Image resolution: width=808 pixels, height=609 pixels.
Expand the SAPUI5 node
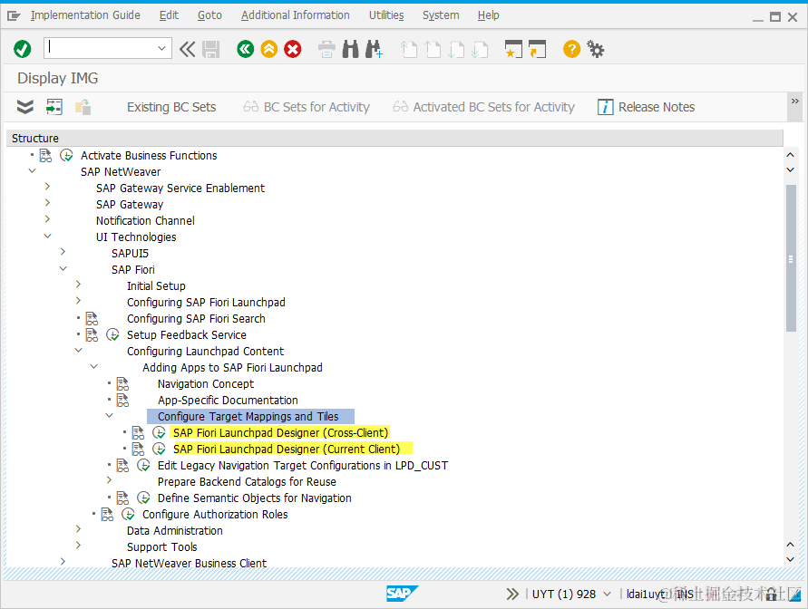(x=63, y=252)
